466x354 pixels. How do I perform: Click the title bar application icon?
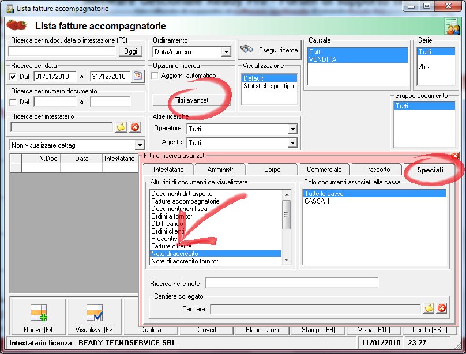(x=10, y=9)
